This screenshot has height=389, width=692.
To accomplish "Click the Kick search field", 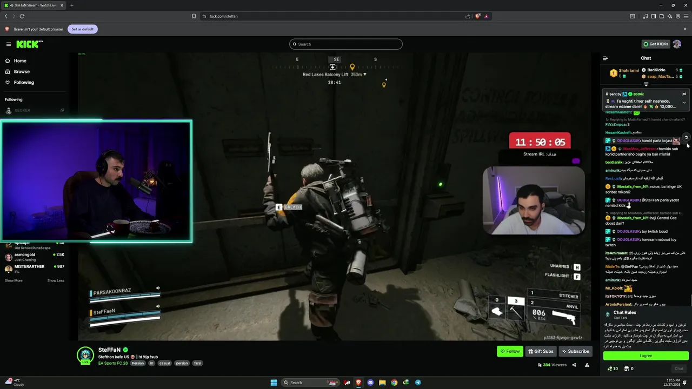I will pyautogui.click(x=346, y=44).
